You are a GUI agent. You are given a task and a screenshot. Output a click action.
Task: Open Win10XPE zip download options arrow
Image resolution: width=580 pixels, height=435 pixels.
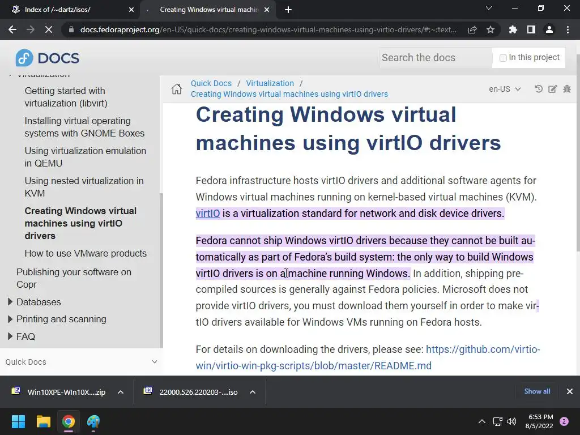(x=121, y=392)
